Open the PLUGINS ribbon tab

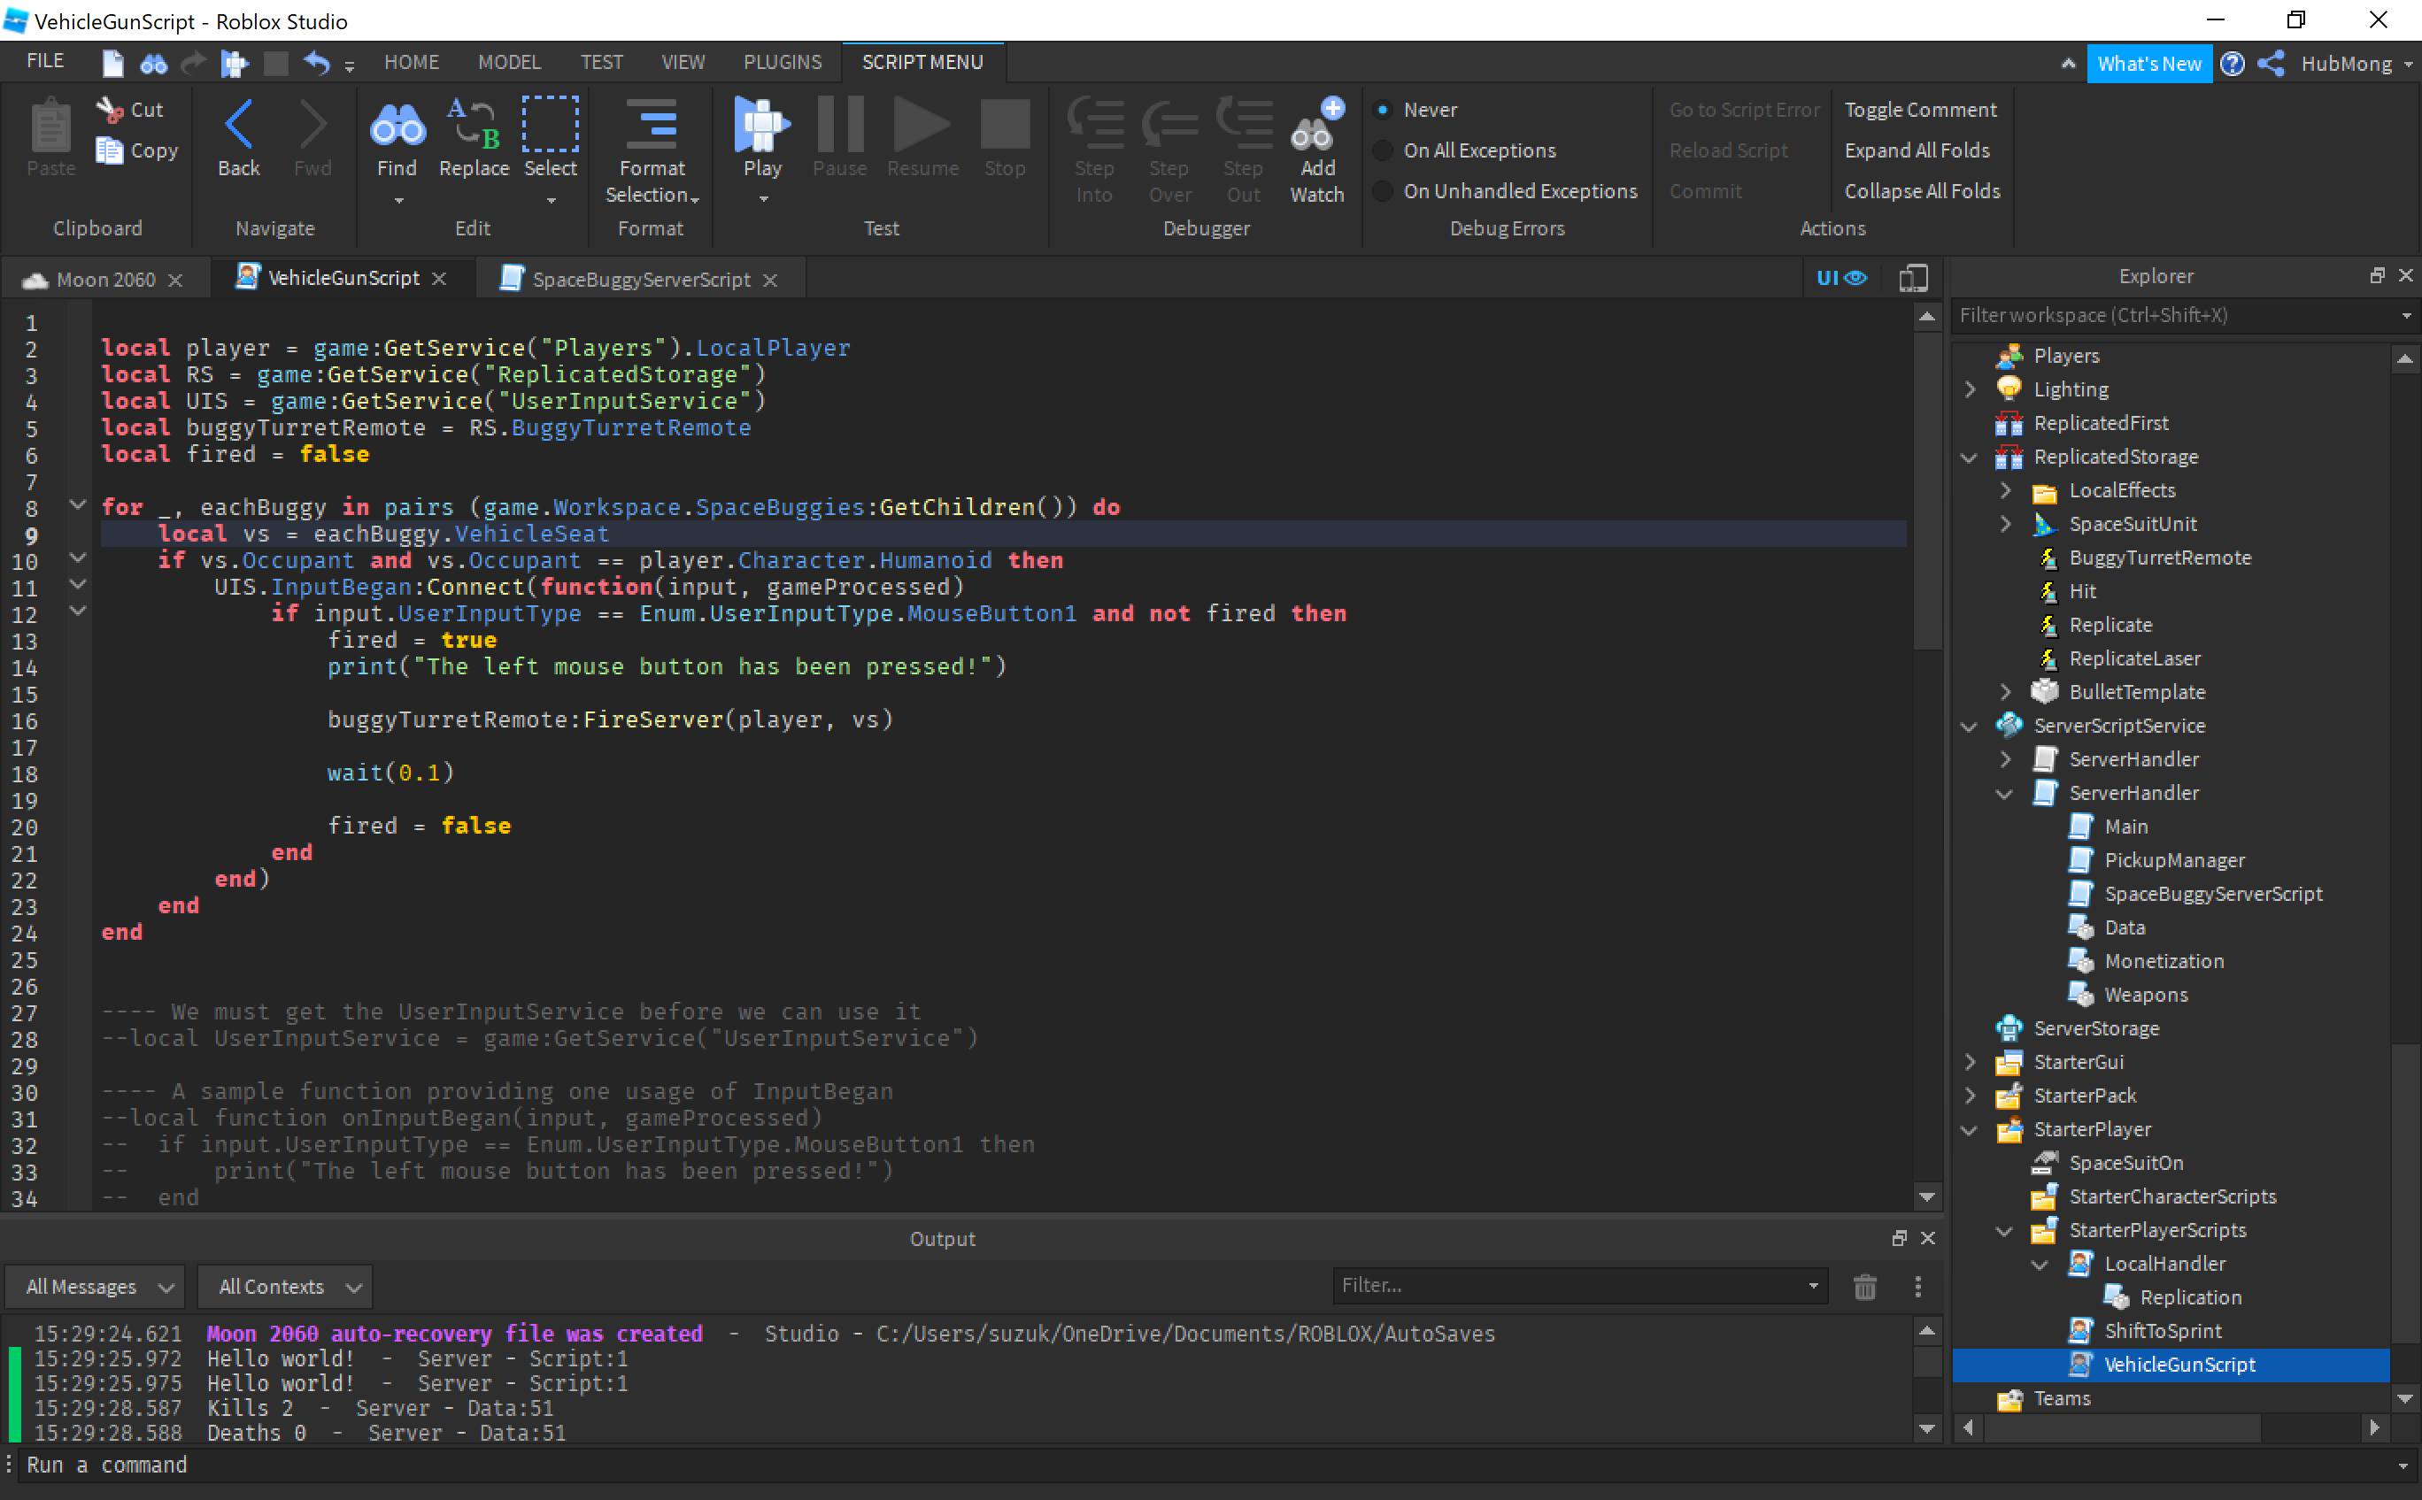point(782,63)
